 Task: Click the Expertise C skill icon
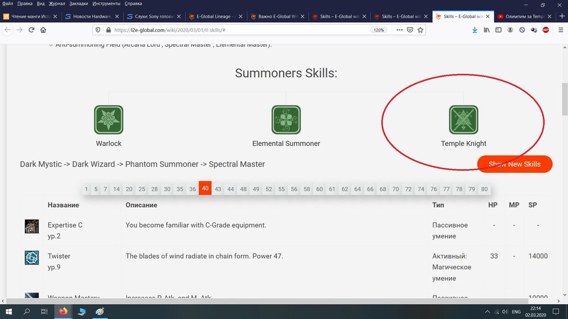coord(32,226)
